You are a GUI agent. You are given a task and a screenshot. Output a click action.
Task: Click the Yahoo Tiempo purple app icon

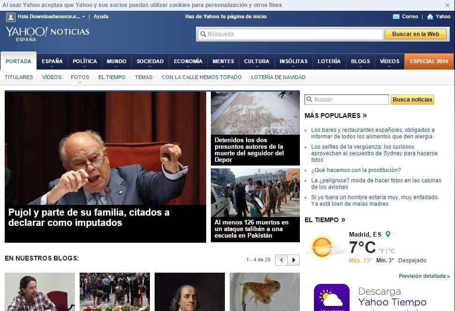[x=332, y=298]
